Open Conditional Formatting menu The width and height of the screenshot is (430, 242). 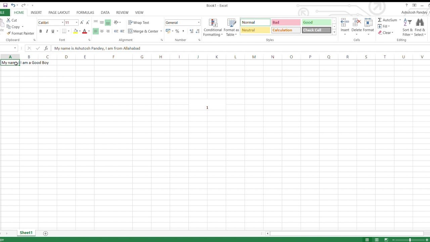213,28
